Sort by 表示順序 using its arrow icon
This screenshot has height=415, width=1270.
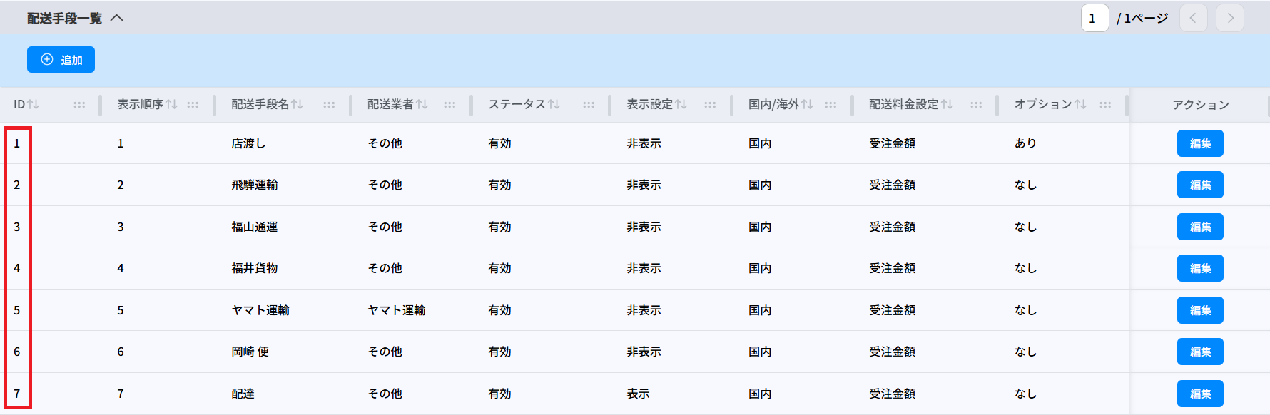pos(171,105)
